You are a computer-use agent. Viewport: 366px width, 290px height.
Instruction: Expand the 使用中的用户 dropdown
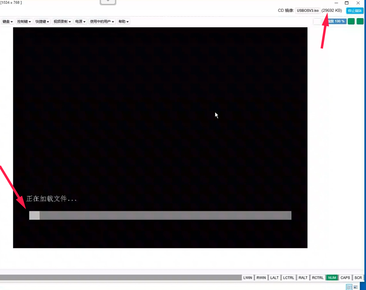pyautogui.click(x=102, y=21)
